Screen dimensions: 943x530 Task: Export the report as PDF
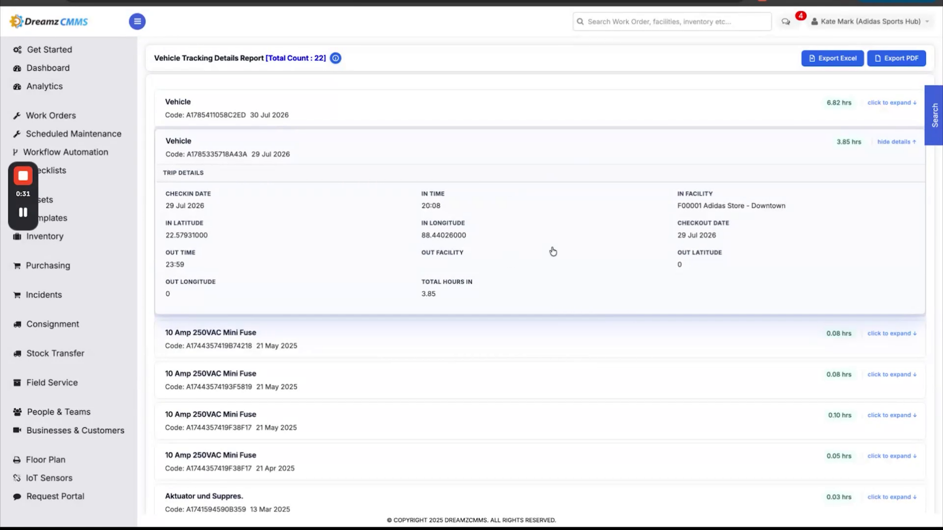pyautogui.click(x=897, y=58)
